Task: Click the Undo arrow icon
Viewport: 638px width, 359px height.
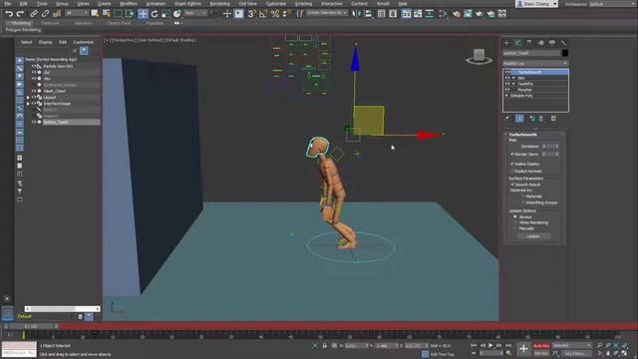Action: click(9, 14)
